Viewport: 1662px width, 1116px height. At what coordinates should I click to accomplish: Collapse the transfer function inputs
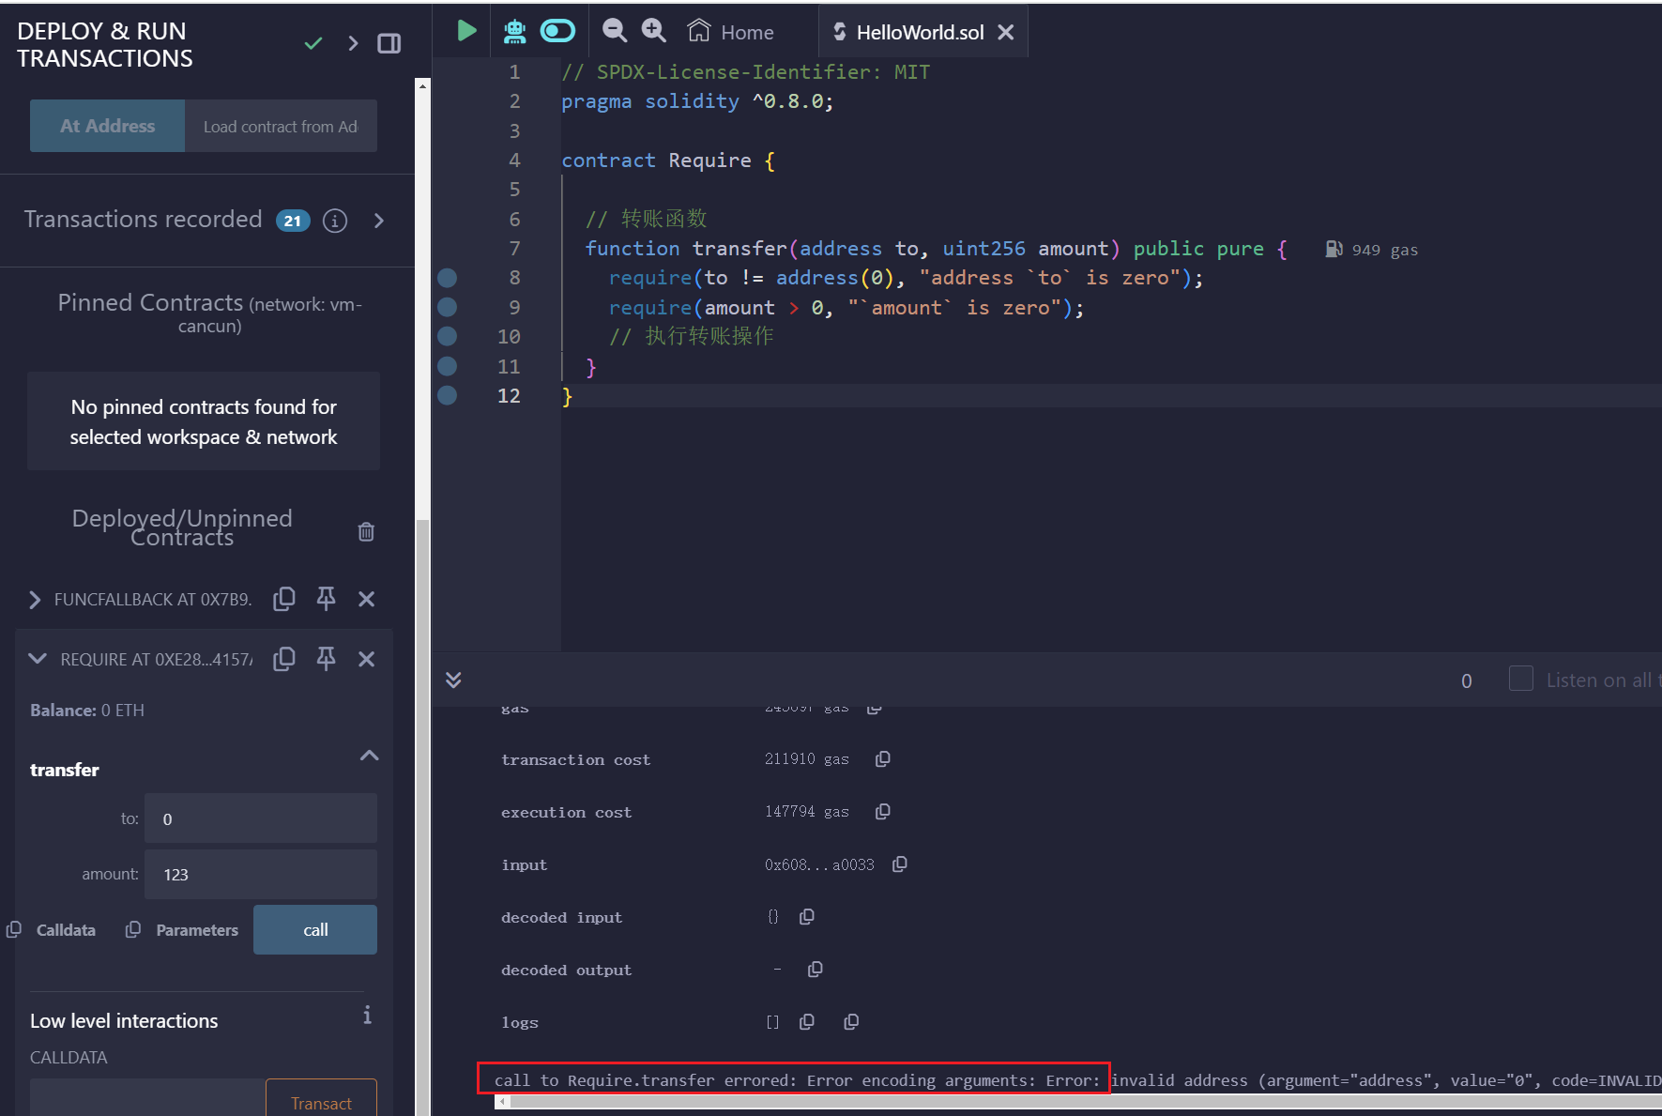[369, 756]
